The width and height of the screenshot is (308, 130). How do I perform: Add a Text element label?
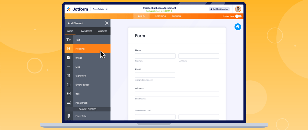(78, 40)
